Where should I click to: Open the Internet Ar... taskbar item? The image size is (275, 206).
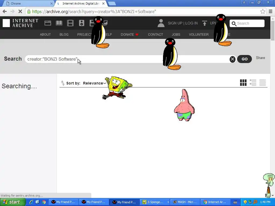tap(215, 202)
